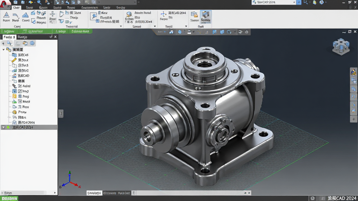Image resolution: width=358 pixels, height=201 pixels.
Task: Switch to the Blanjo tab in left panel
Action: 22,37
